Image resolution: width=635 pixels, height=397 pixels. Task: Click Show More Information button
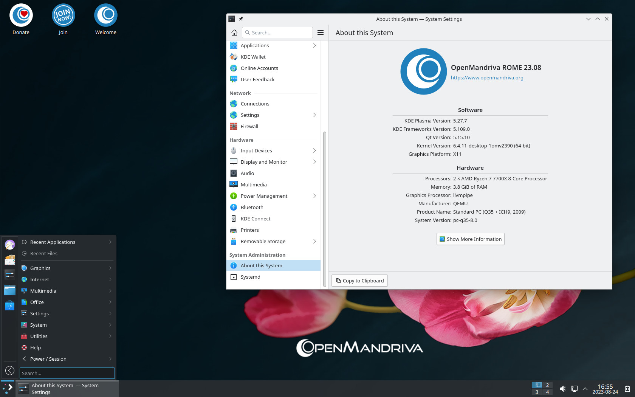(x=470, y=239)
